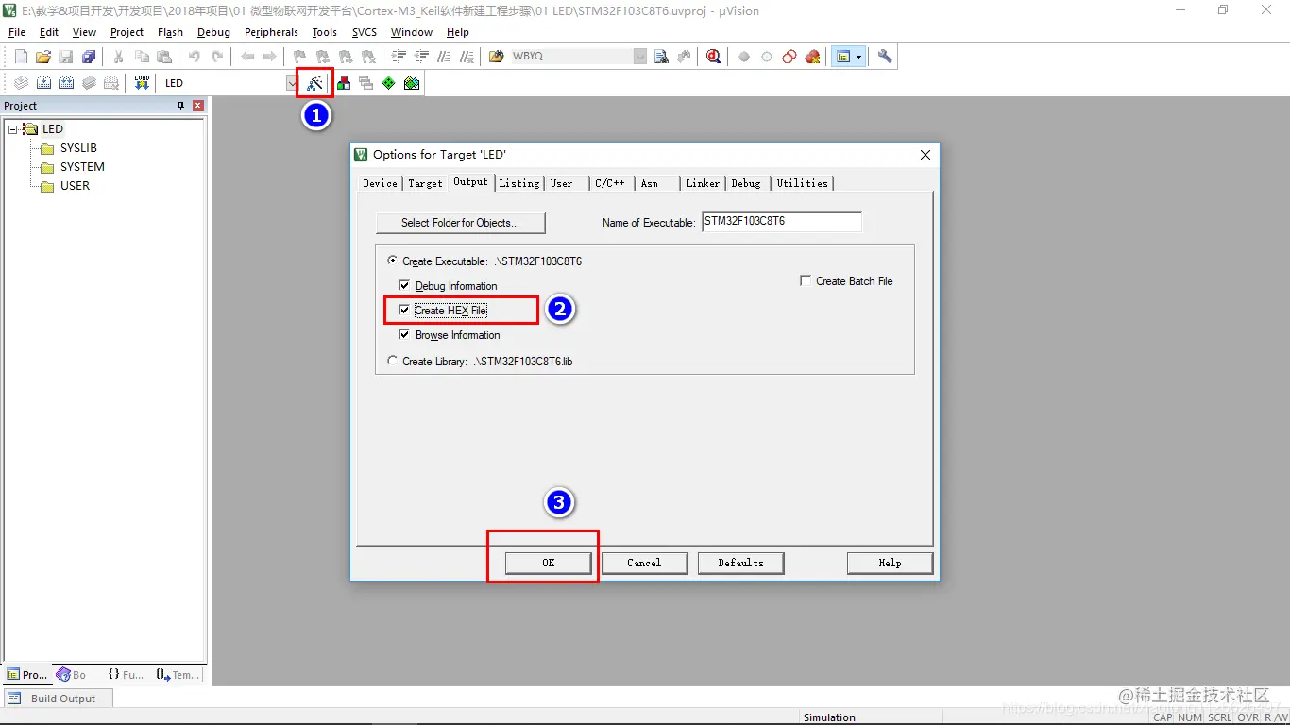Click the Batch Build icon

[89, 83]
